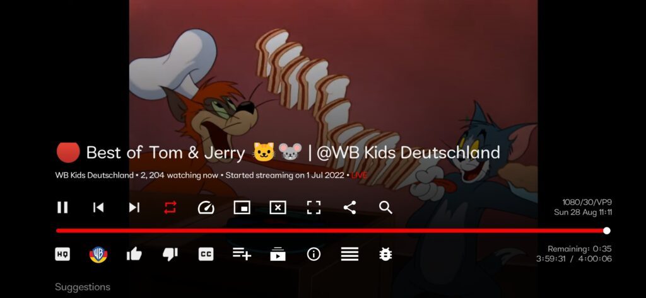
Task: Click the red playback progress bar
Action: (x=331, y=231)
